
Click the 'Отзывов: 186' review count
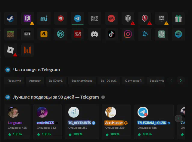147,128
